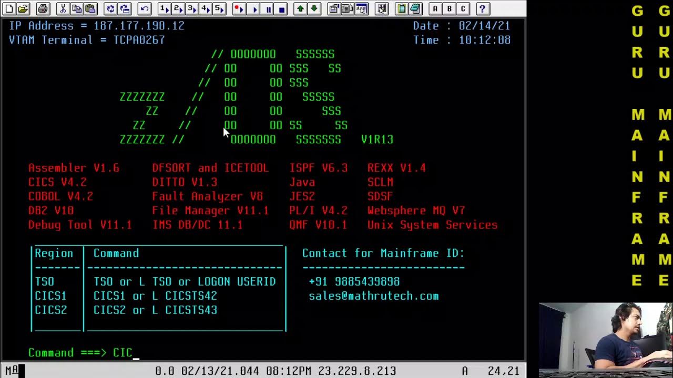
Task: Click the keyboard mapping icon
Action: pyautogui.click(x=361, y=8)
